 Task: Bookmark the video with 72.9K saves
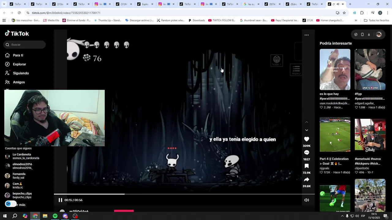tap(307, 166)
